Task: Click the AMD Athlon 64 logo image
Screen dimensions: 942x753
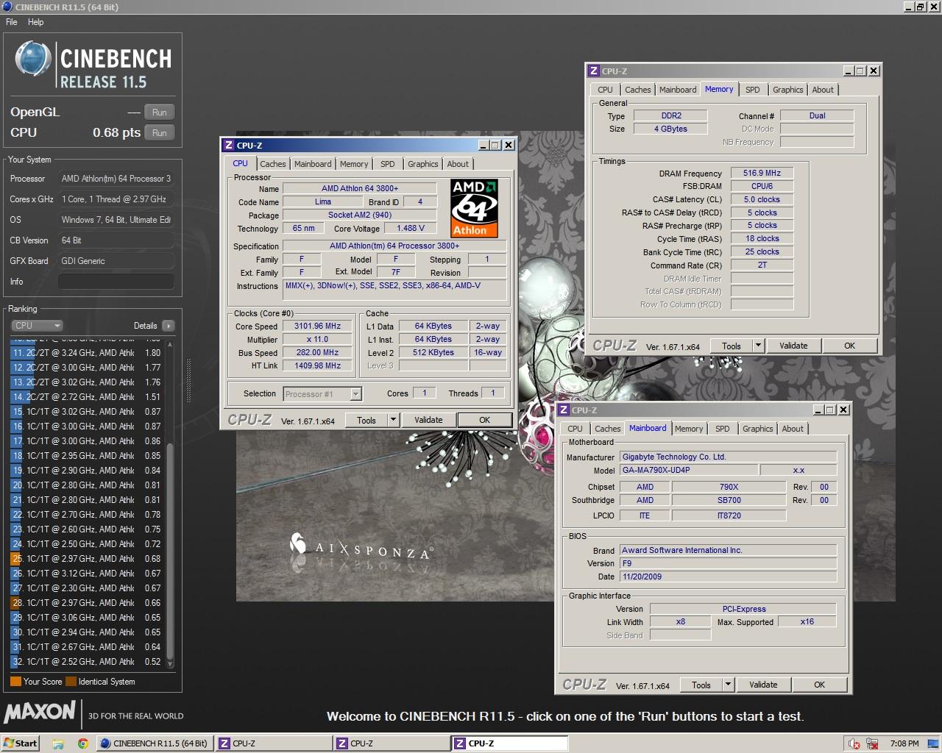Action: point(475,208)
